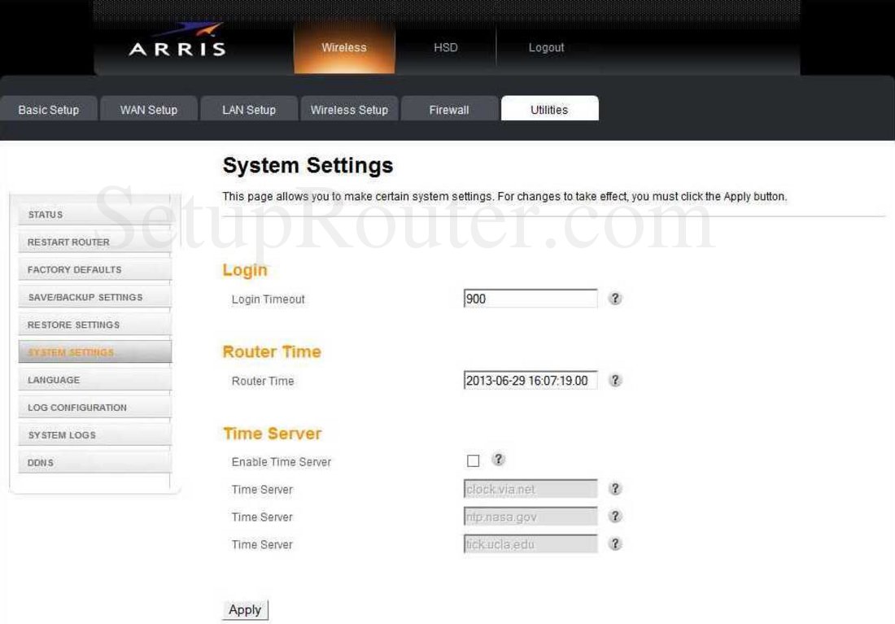Switch to the Wireless section
This screenshot has width=895, height=624.
(x=344, y=47)
